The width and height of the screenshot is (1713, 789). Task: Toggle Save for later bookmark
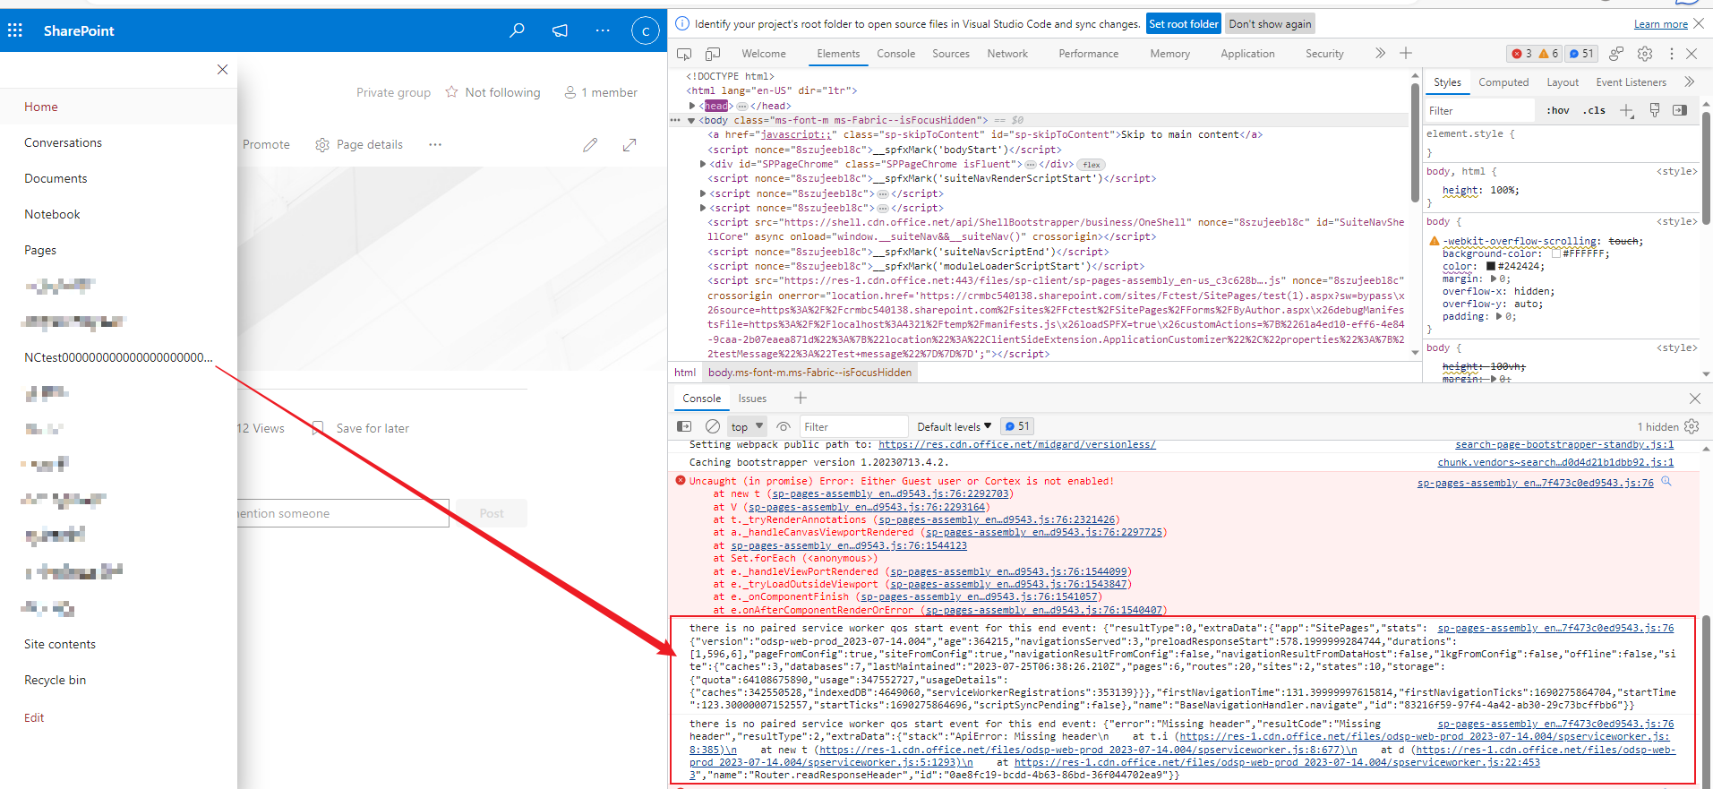click(317, 428)
